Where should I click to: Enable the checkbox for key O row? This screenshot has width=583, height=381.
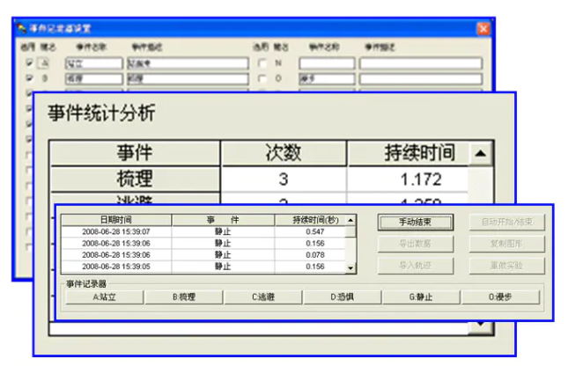(x=262, y=78)
